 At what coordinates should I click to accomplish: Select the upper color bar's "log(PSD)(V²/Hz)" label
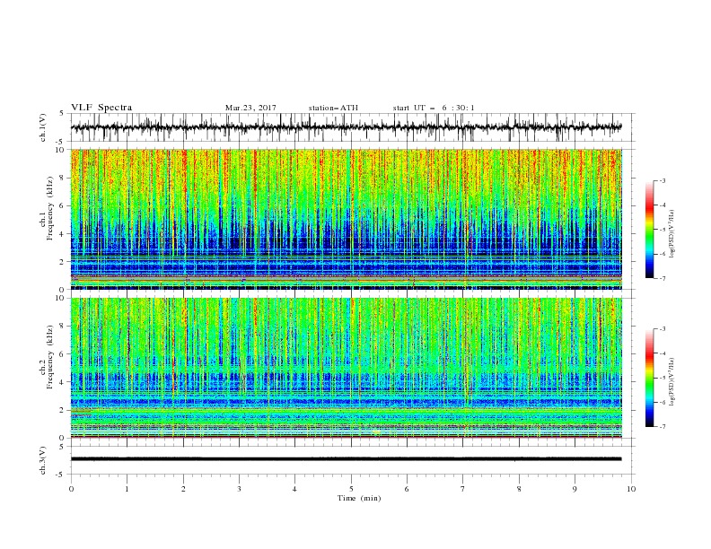(671, 233)
